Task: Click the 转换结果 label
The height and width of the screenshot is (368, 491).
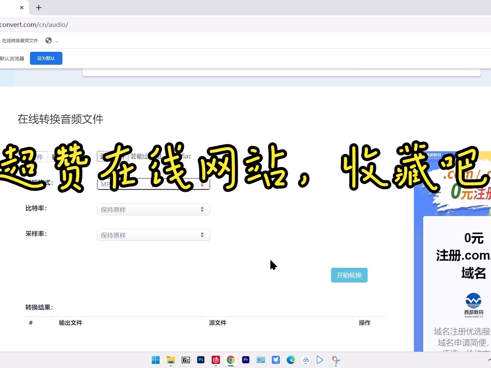Action: coord(39,307)
